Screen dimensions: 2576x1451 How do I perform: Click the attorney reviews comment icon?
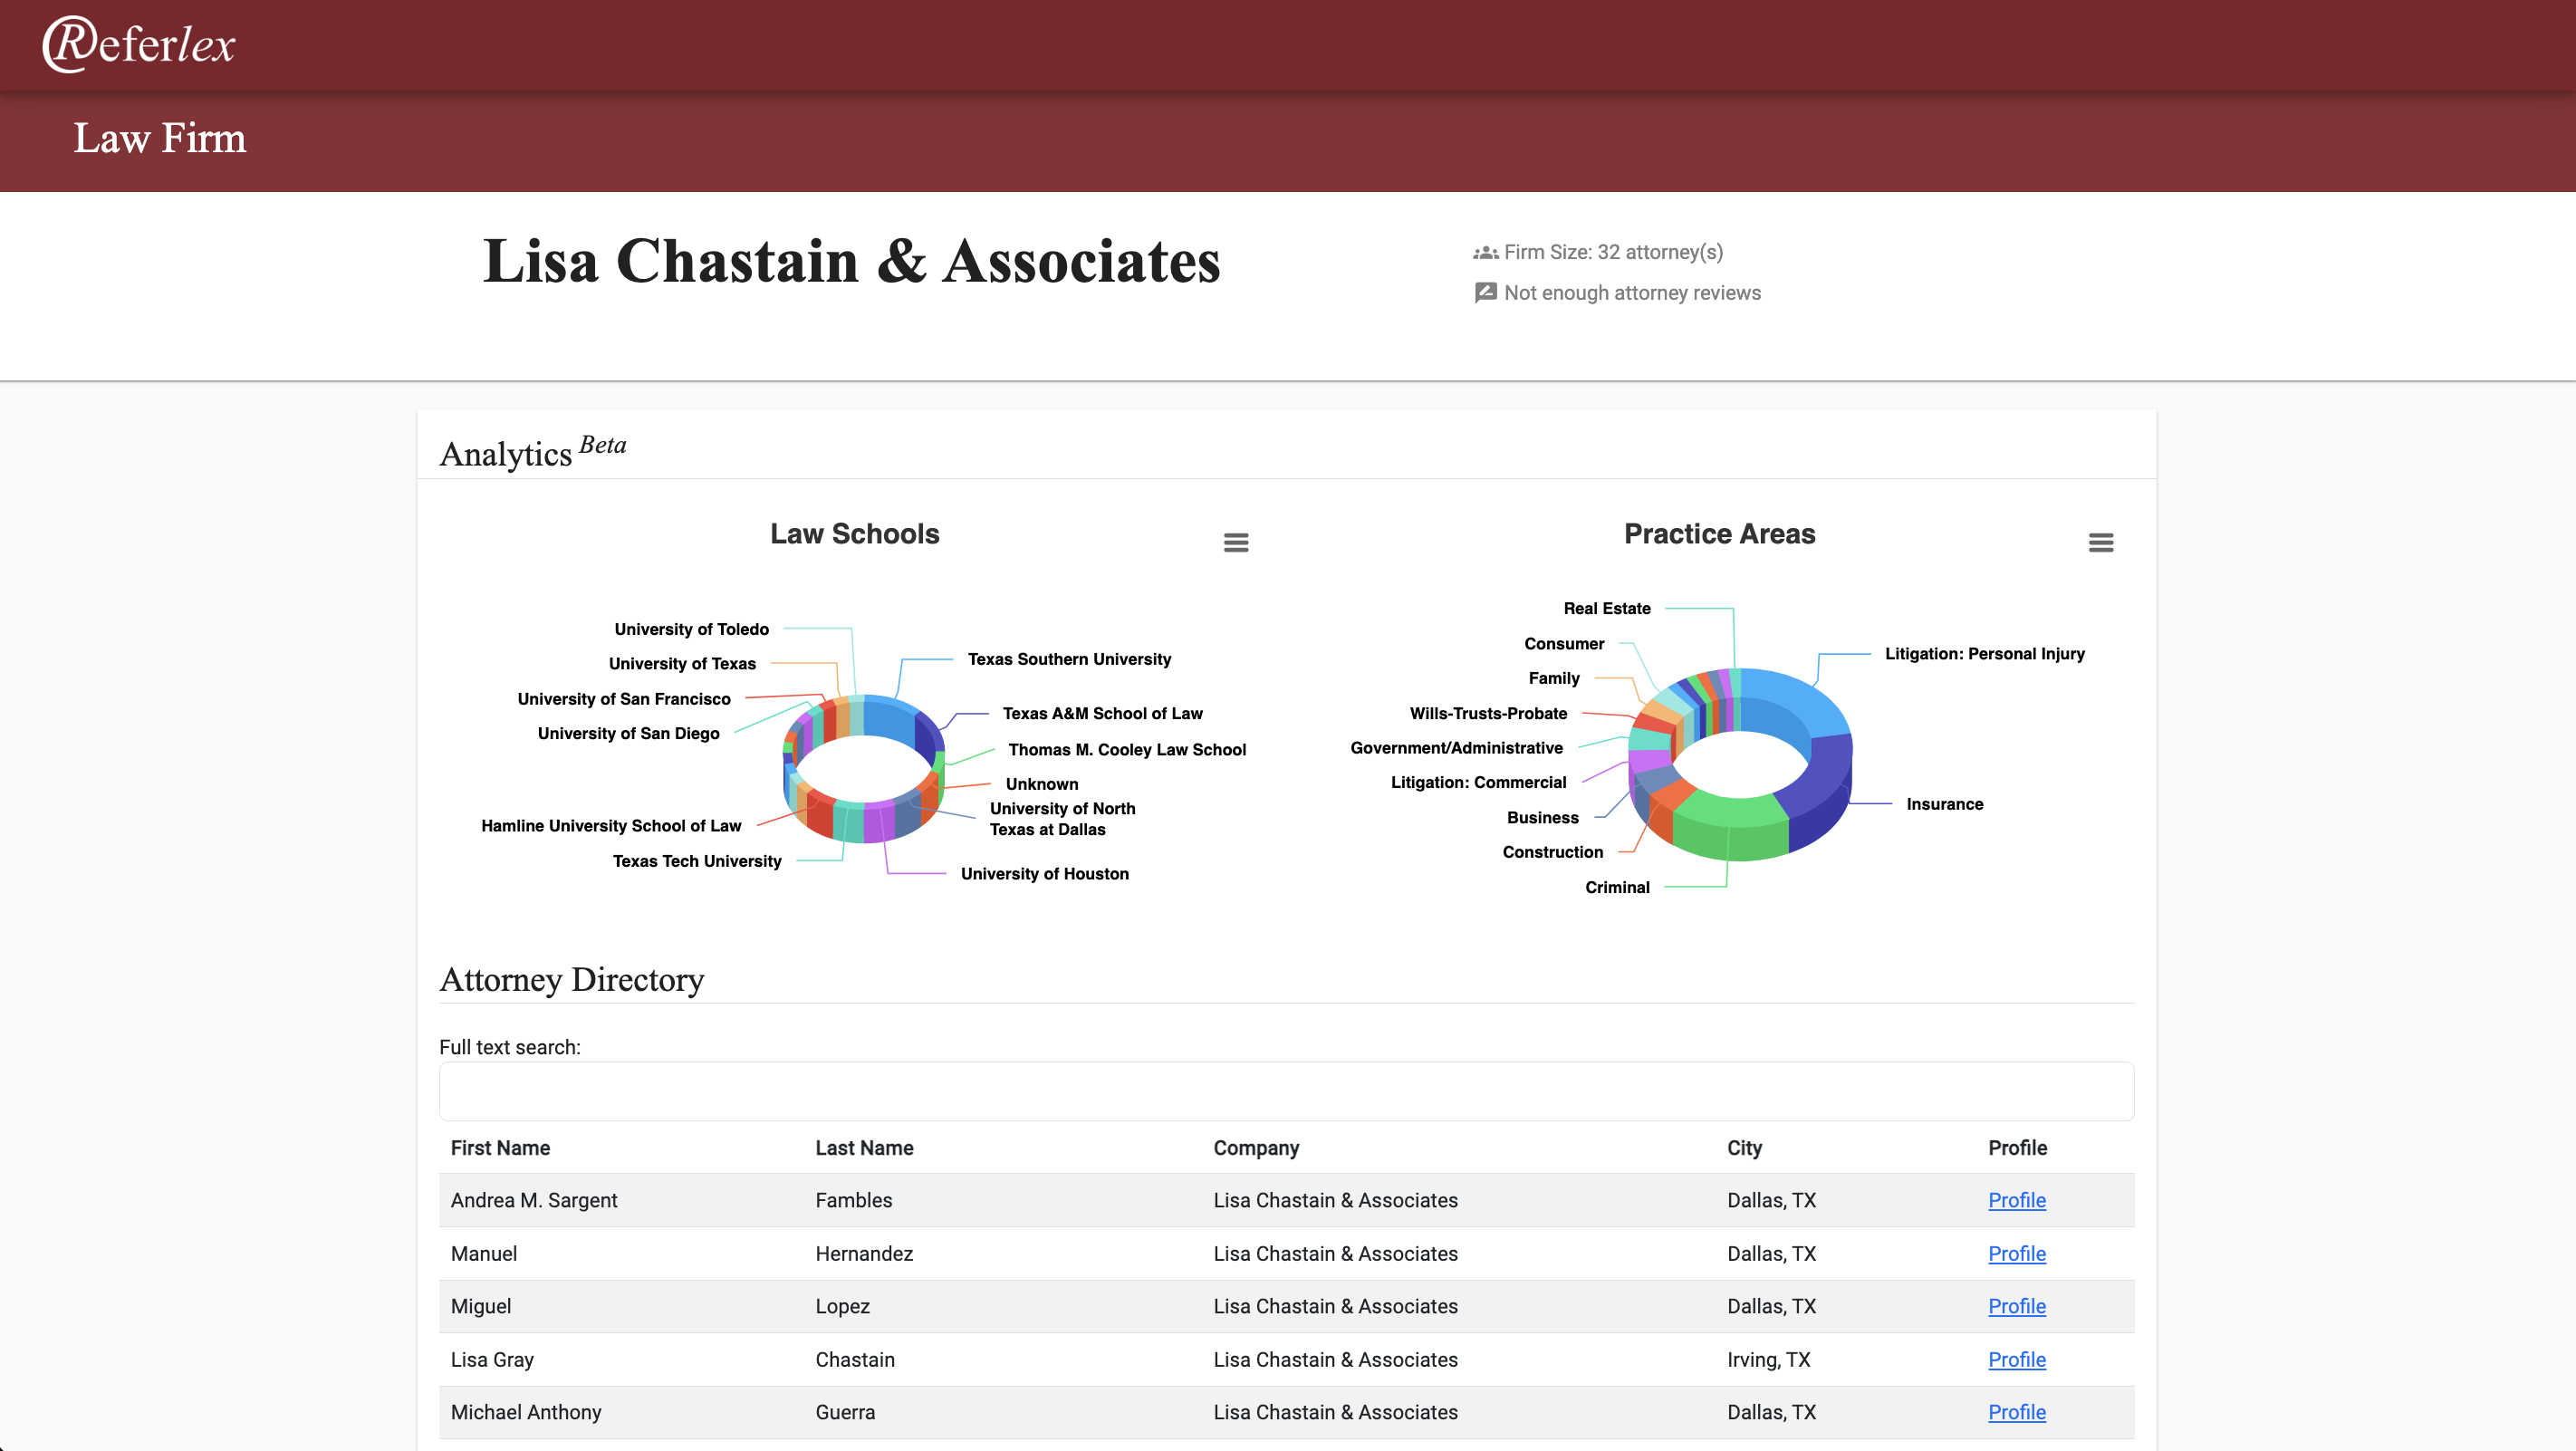(x=1485, y=293)
